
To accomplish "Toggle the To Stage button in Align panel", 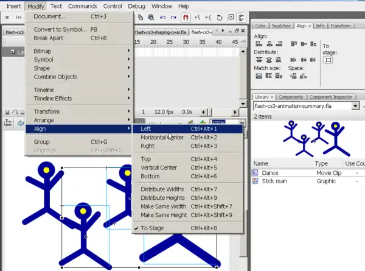I will 328,60.
